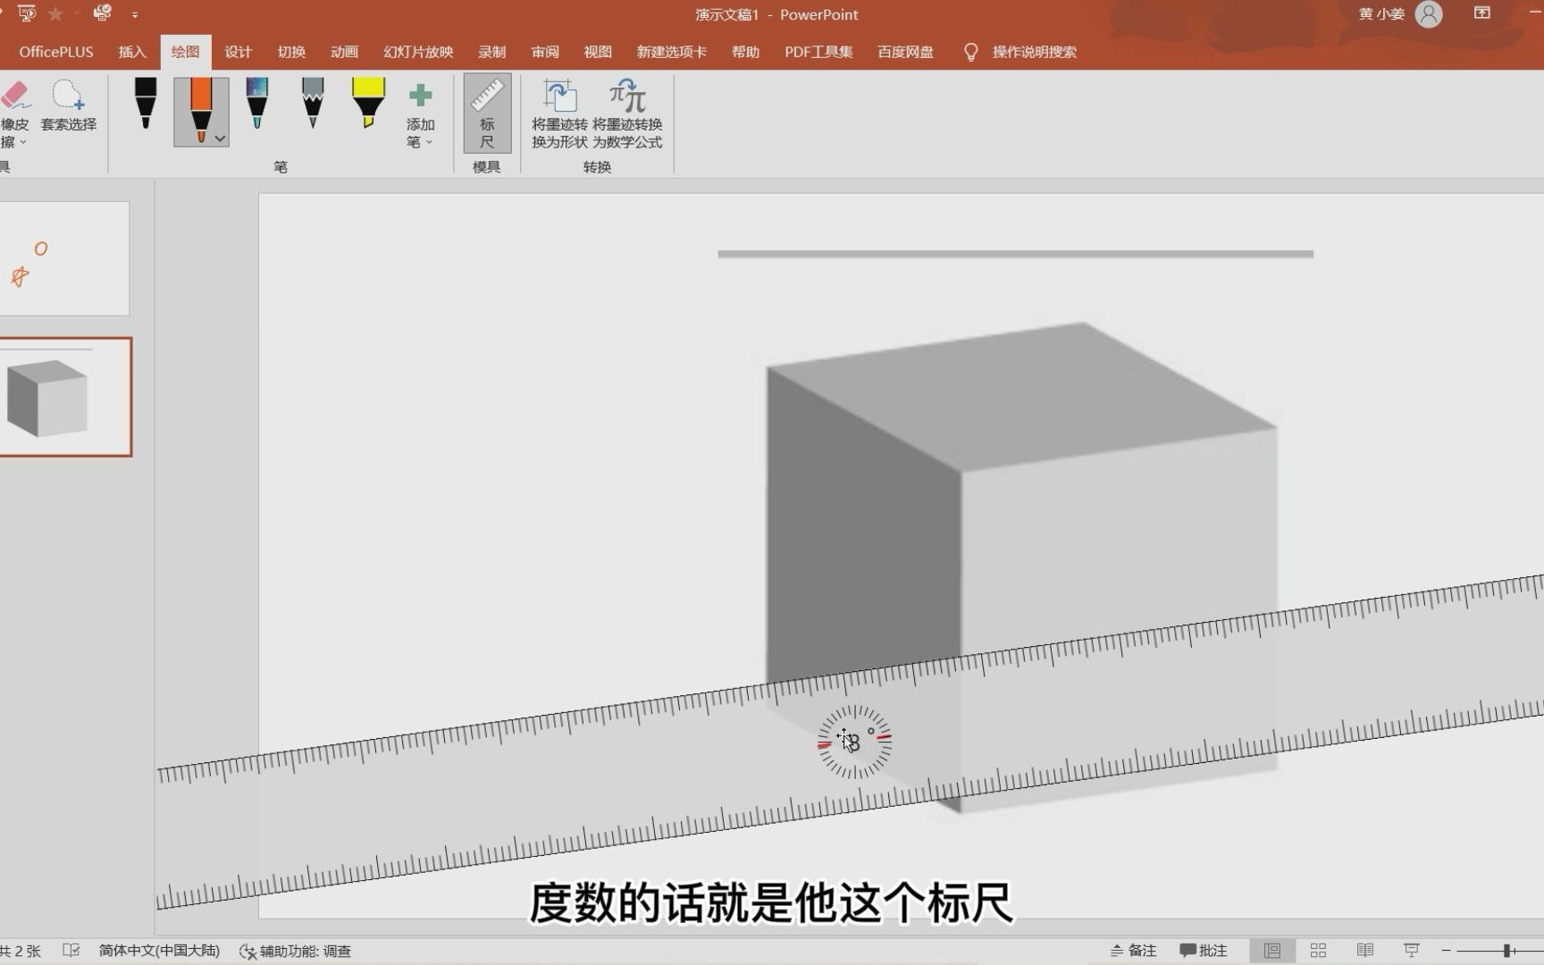Select the gray pencil tool
1544x965 pixels.
click(313, 104)
